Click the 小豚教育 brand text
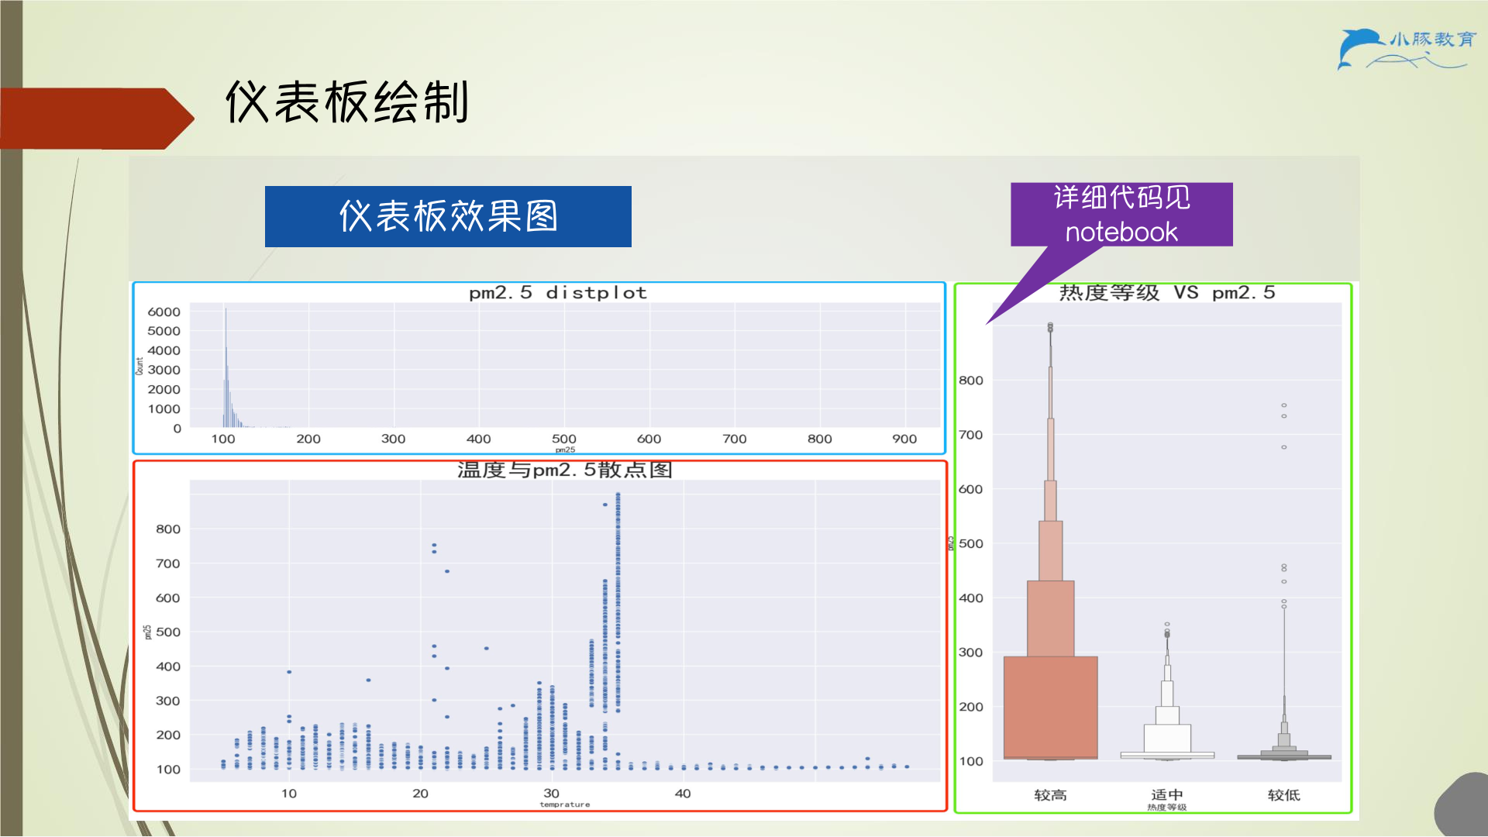 click(1432, 40)
